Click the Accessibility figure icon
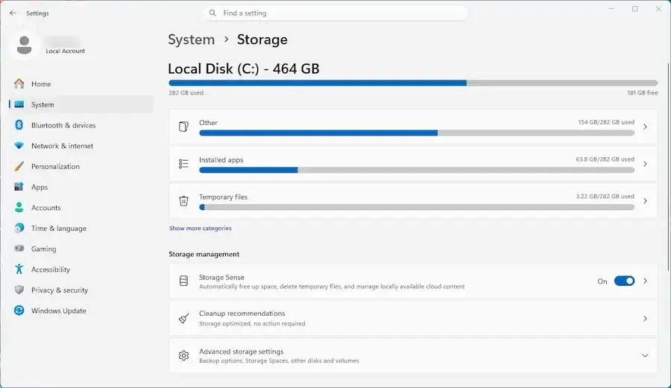Viewport: 671px width, 388px height. [19, 269]
